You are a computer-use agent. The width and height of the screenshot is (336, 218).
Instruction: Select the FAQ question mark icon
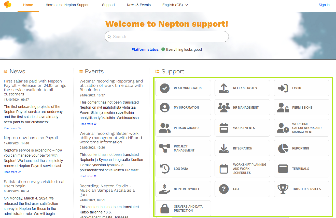point(224,189)
